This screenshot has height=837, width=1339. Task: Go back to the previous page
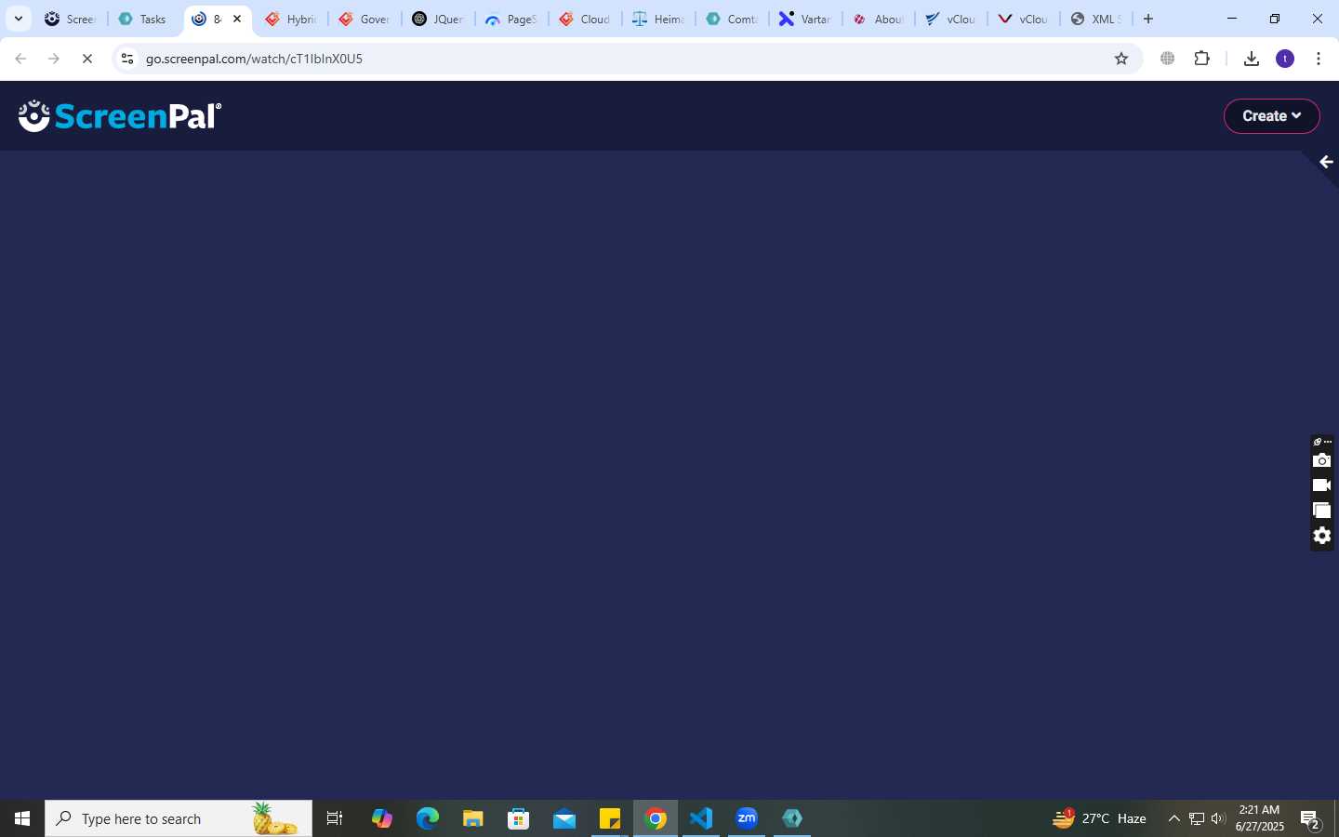(x=20, y=59)
